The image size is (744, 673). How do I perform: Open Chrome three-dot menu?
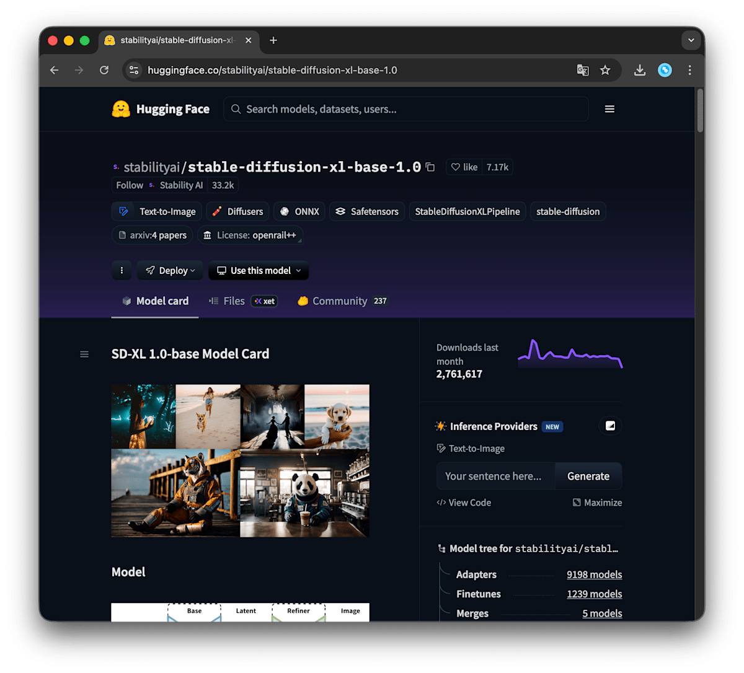pos(689,70)
